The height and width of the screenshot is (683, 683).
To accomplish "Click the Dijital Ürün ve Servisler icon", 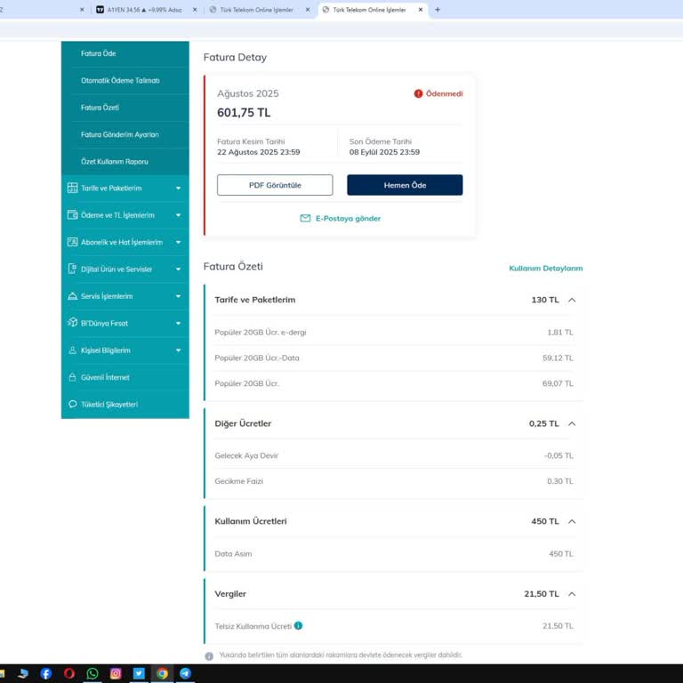I will tap(72, 269).
